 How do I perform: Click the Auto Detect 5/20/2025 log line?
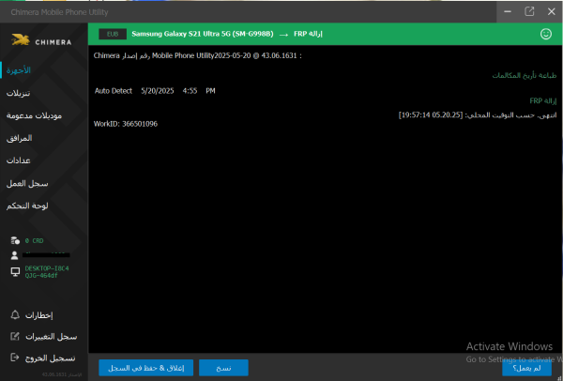(x=155, y=91)
